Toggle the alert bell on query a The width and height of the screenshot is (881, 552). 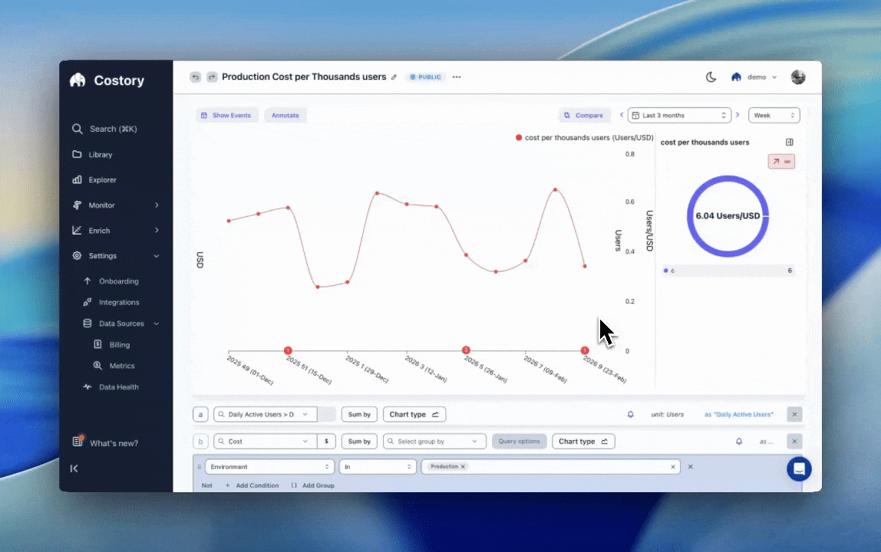point(630,414)
